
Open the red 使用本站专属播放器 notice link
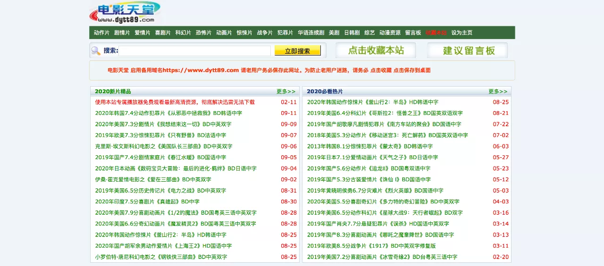[x=175, y=102]
